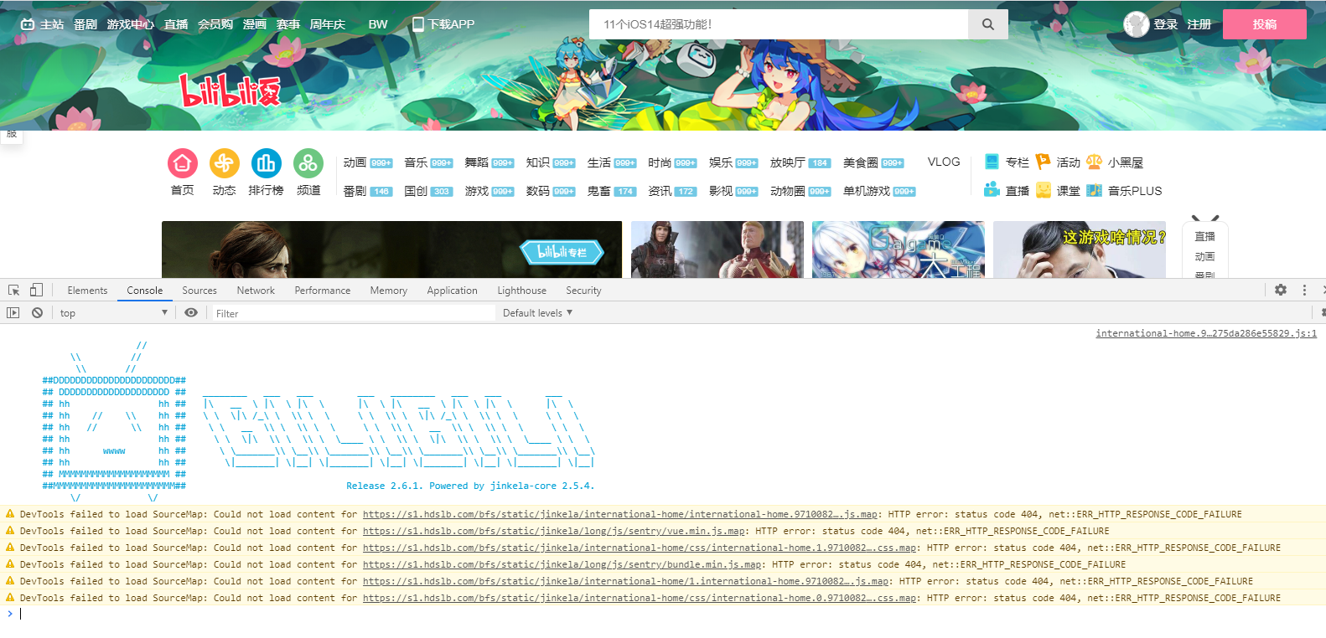Click the search magnifier button
The height and width of the screenshot is (638, 1326).
(988, 24)
